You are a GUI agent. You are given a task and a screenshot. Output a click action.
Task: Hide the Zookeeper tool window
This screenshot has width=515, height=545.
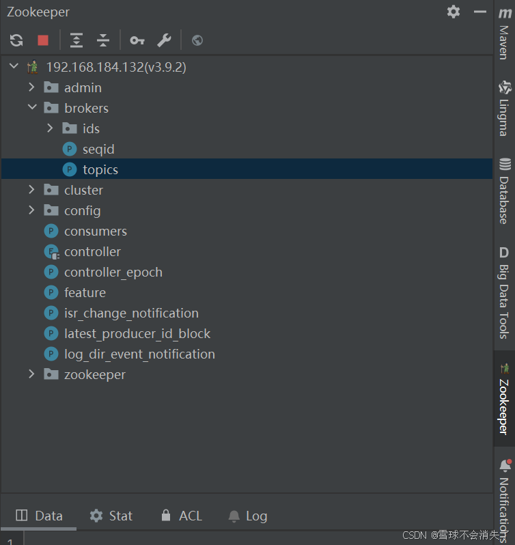tap(480, 12)
